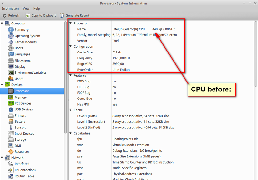Open the Battery entry in sidebar
Image resolution: width=258 pixels, height=180 pixels.
pos(20,121)
